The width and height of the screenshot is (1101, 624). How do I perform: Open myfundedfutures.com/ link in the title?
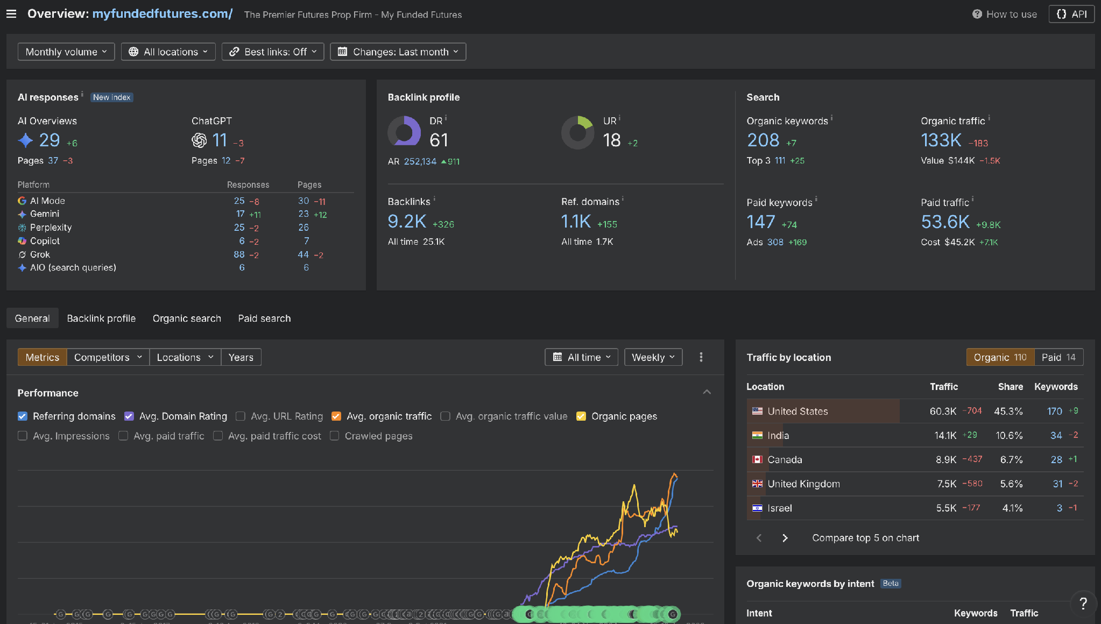coord(163,14)
